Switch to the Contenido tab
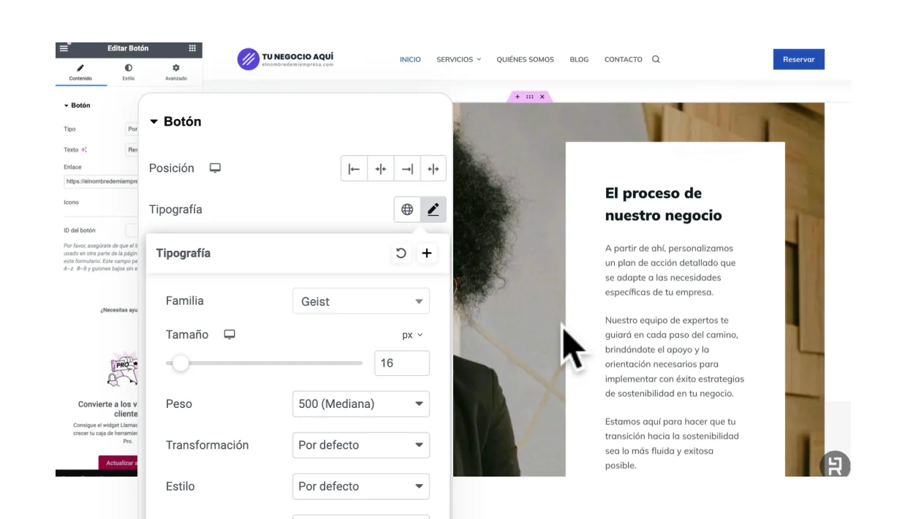The width and height of the screenshot is (905, 519). [80, 72]
